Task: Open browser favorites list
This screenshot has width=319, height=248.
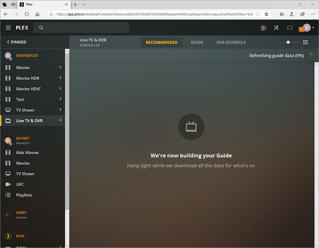Action: point(282,14)
